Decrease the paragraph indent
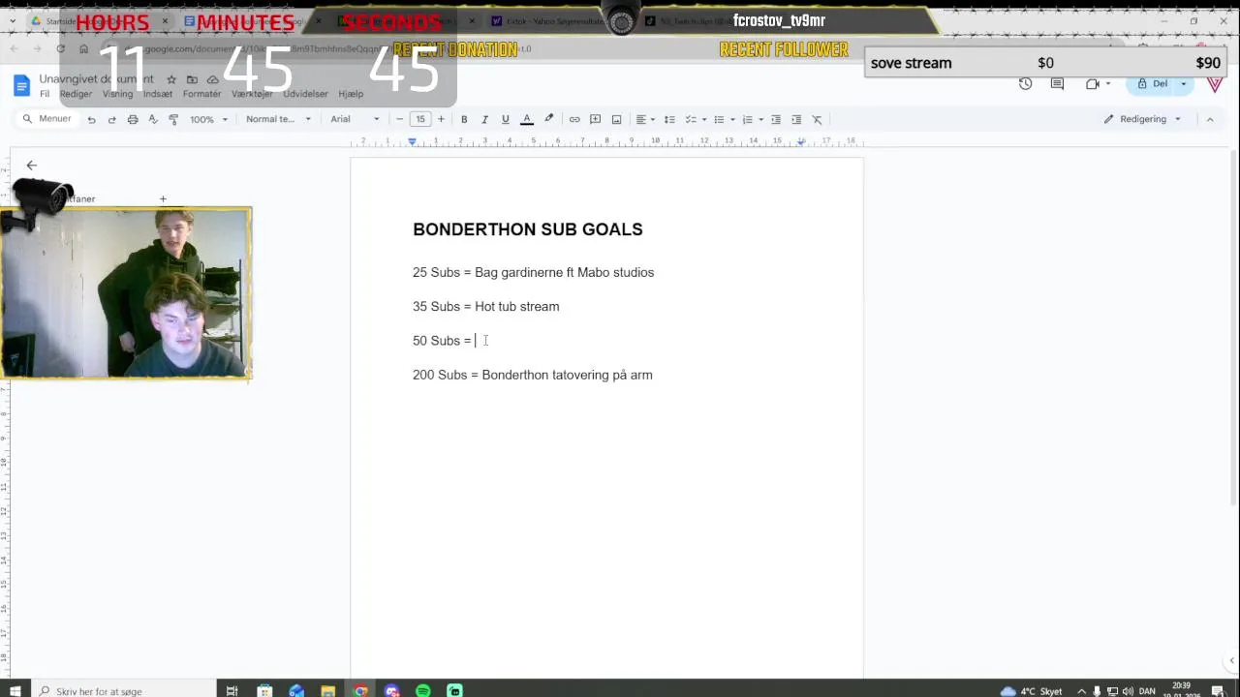Image resolution: width=1240 pixels, height=697 pixels. point(776,119)
